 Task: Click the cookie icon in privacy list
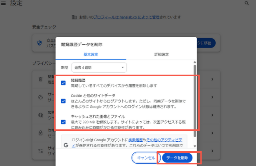coord(40,97)
